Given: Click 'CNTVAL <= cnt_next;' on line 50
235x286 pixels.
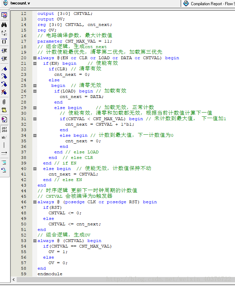Looking at the screenshot, I should pyautogui.click(x=75, y=224).
